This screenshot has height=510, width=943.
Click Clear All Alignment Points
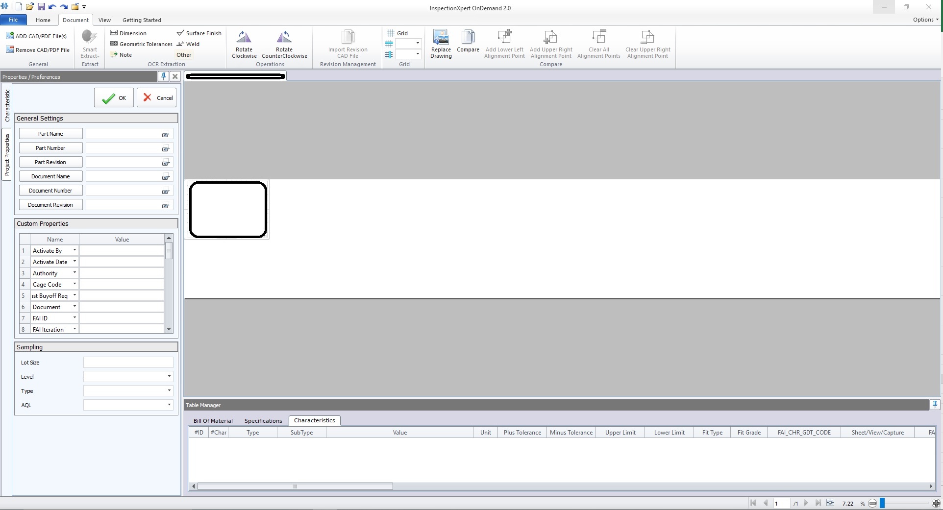pyautogui.click(x=598, y=44)
